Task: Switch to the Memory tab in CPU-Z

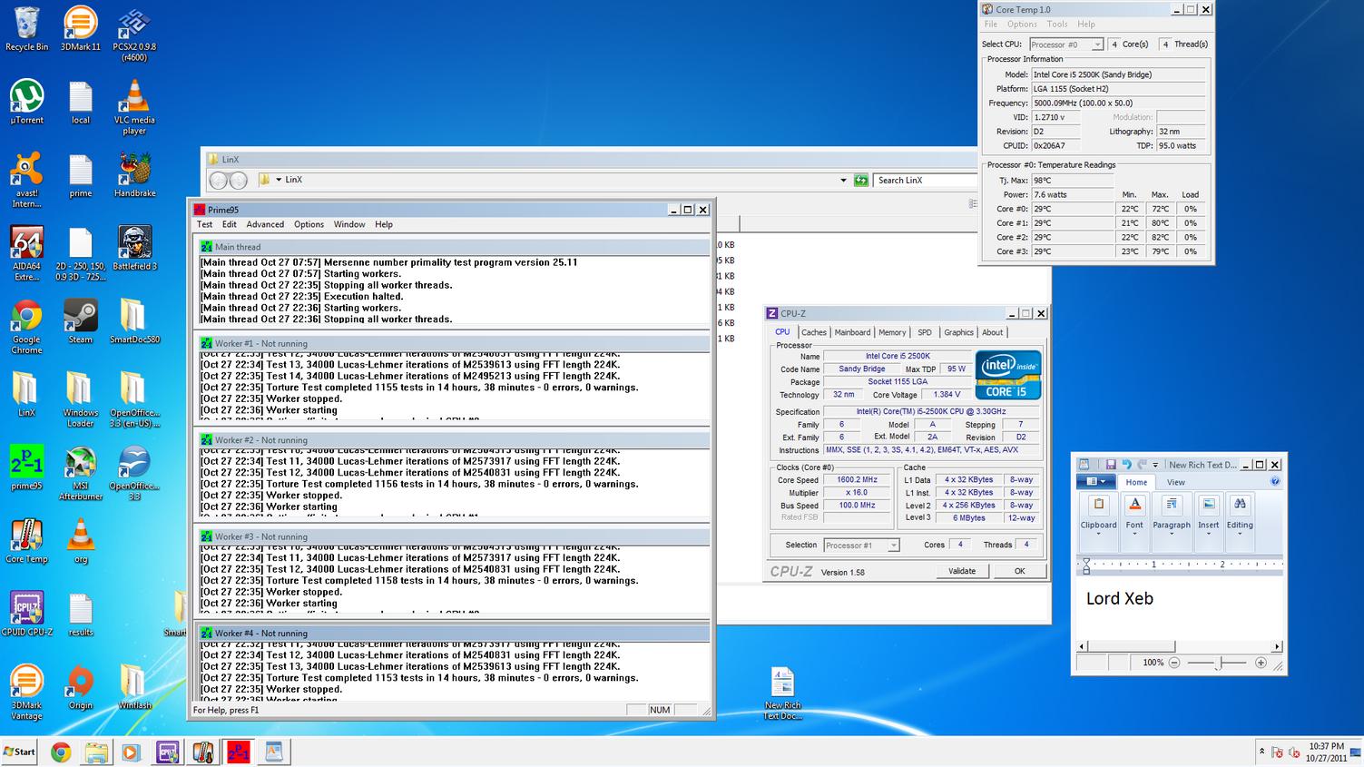Action: pos(892,332)
